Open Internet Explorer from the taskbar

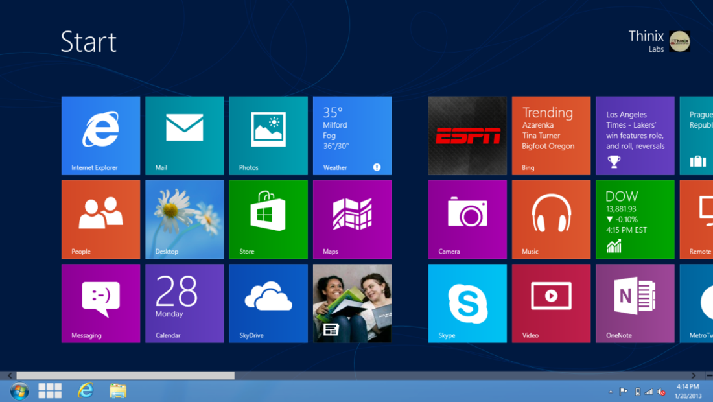pos(86,390)
